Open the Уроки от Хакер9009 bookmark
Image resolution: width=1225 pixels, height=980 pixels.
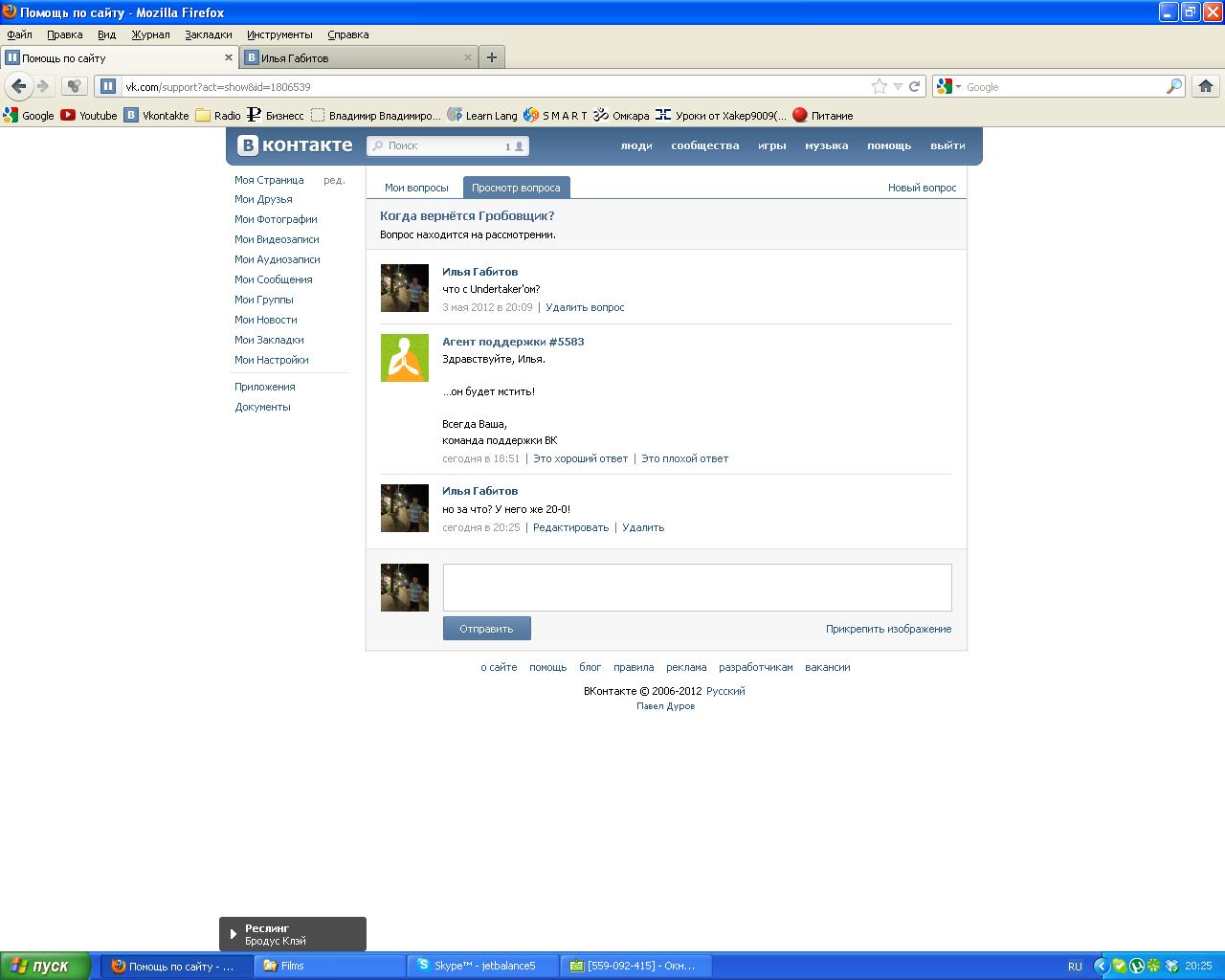coord(721,115)
